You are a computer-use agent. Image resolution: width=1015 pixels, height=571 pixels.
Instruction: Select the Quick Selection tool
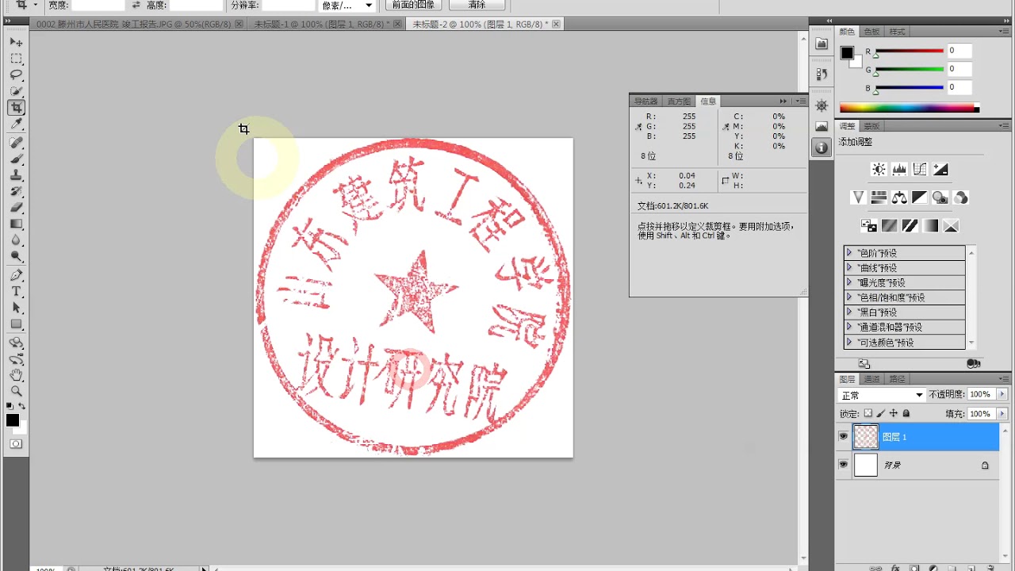(16, 91)
